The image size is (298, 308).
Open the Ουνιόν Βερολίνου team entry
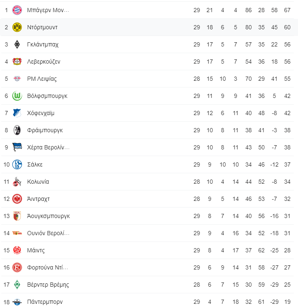click(x=48, y=233)
